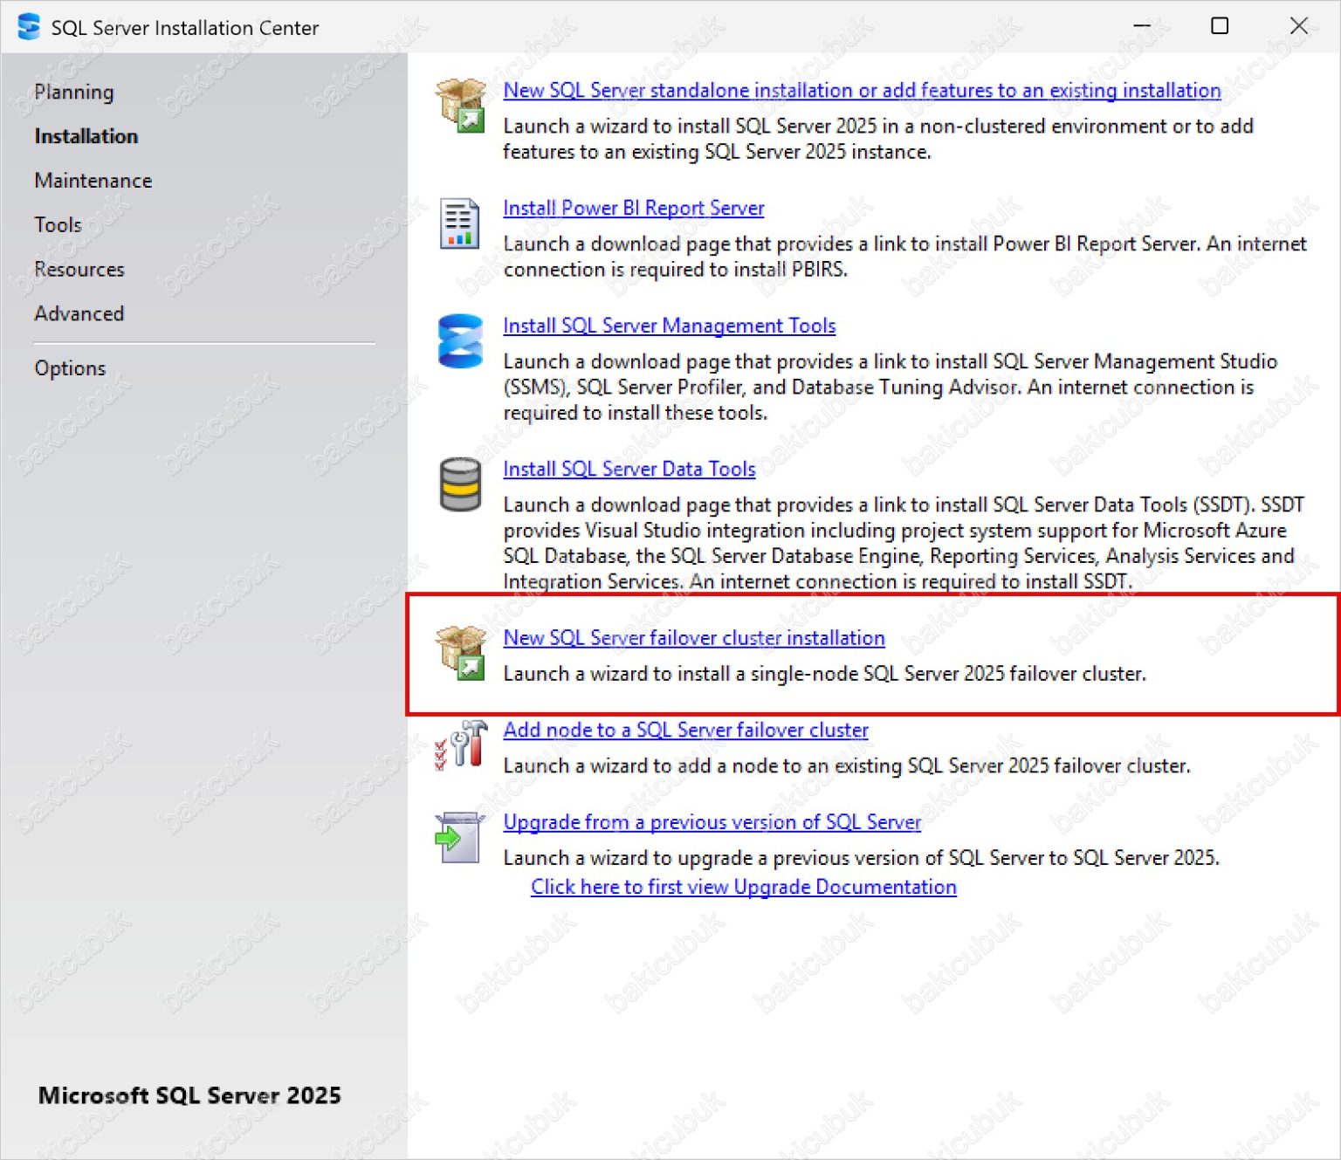1341x1160 pixels.
Task: Select the Tools sidebar entry
Action: (57, 224)
